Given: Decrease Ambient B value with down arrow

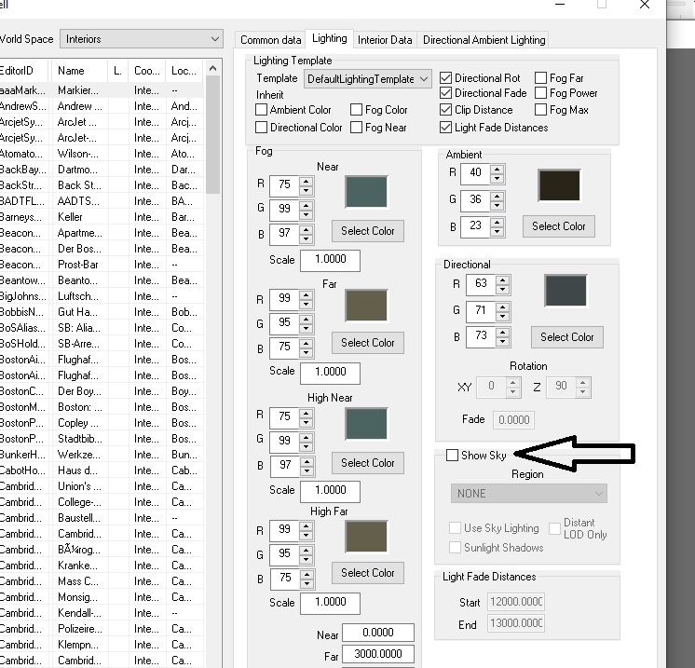Looking at the screenshot, I should coord(497,231).
